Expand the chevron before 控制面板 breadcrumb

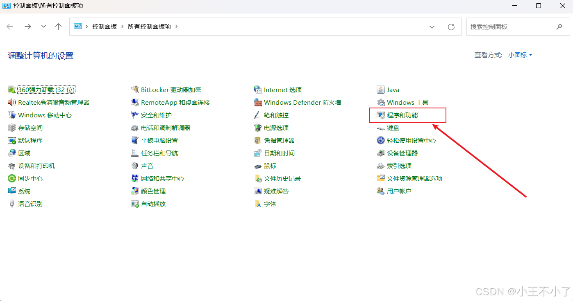click(87, 26)
